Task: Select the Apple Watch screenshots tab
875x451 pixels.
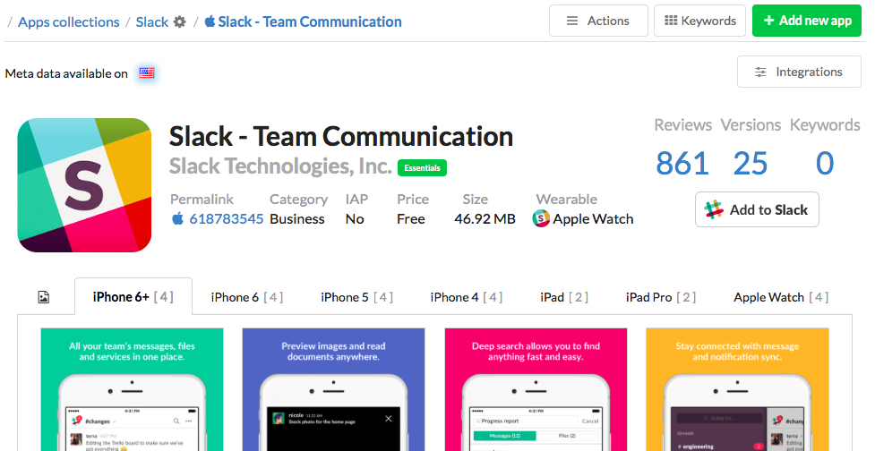Action: click(780, 297)
